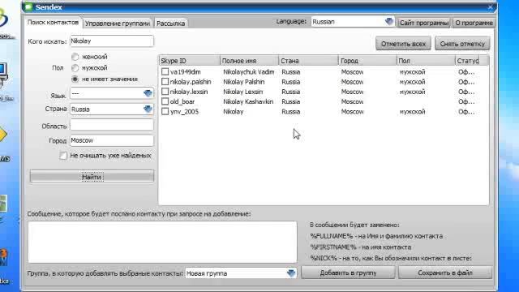Select the женский gender radio button
Screen dimensions: 519x292
coord(75,57)
